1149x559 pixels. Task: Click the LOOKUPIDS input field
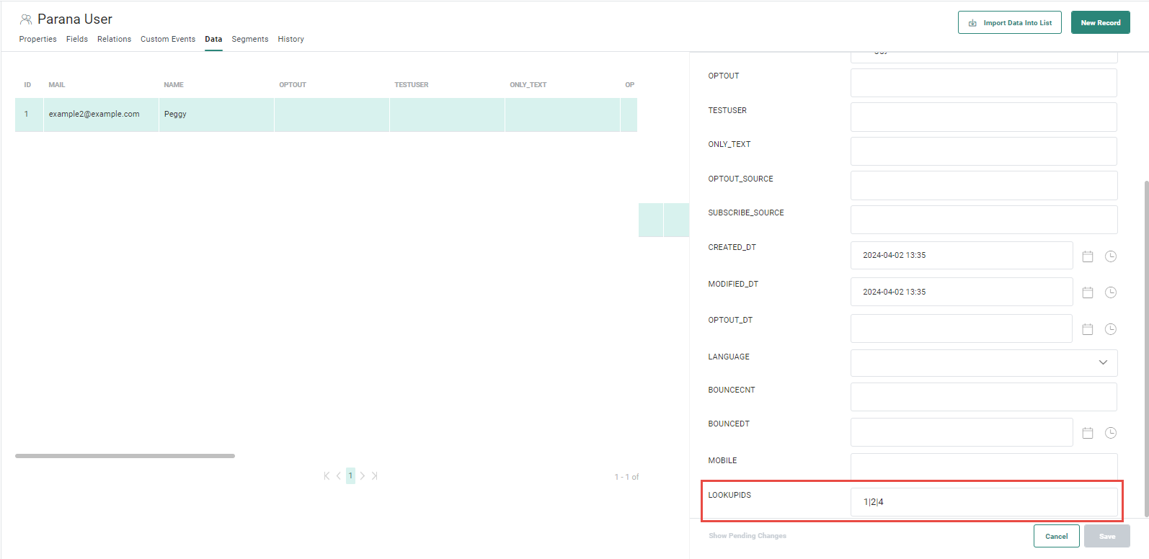pos(983,502)
